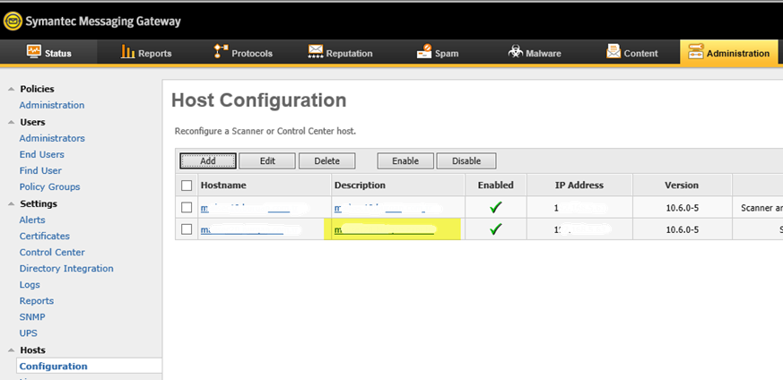The height and width of the screenshot is (380, 783).
Task: Collapse the Hosts sidebar section
Action: pos(11,350)
